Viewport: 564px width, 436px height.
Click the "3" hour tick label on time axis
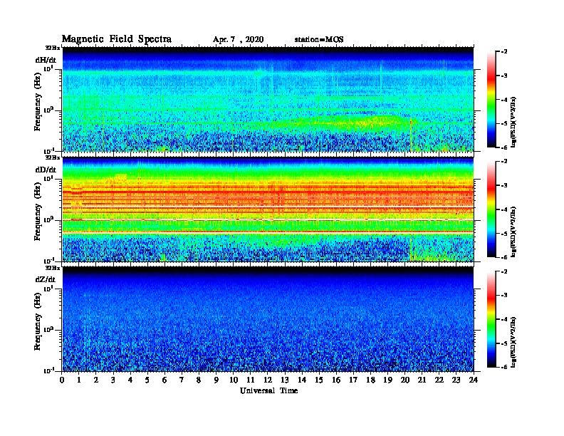tap(113, 380)
